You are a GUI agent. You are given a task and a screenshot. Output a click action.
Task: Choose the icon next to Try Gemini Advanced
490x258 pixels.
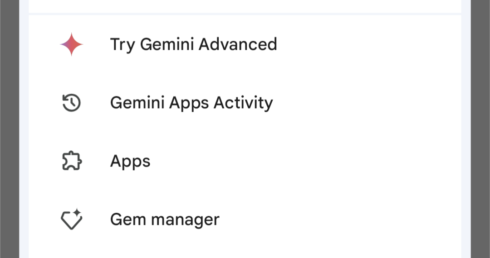point(72,44)
